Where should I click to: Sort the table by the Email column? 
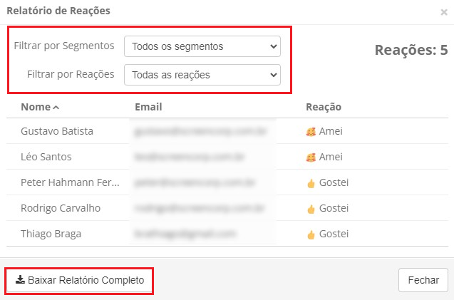tap(148, 107)
